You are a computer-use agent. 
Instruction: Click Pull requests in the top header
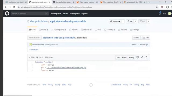pos(56,14)
